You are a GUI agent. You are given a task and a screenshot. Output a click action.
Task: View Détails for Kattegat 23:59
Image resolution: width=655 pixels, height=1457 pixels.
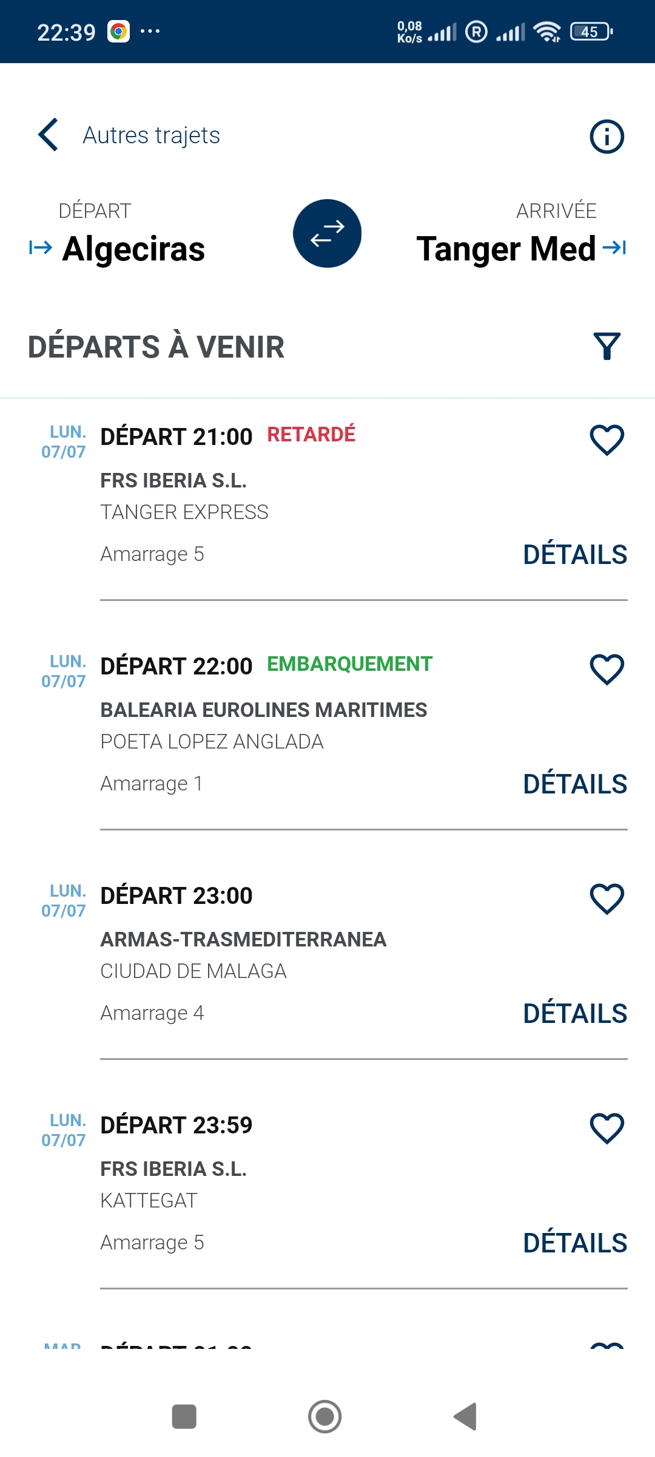coord(574,1243)
